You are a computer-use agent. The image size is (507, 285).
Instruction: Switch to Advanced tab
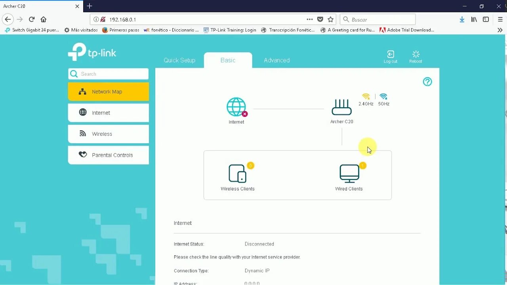click(277, 60)
